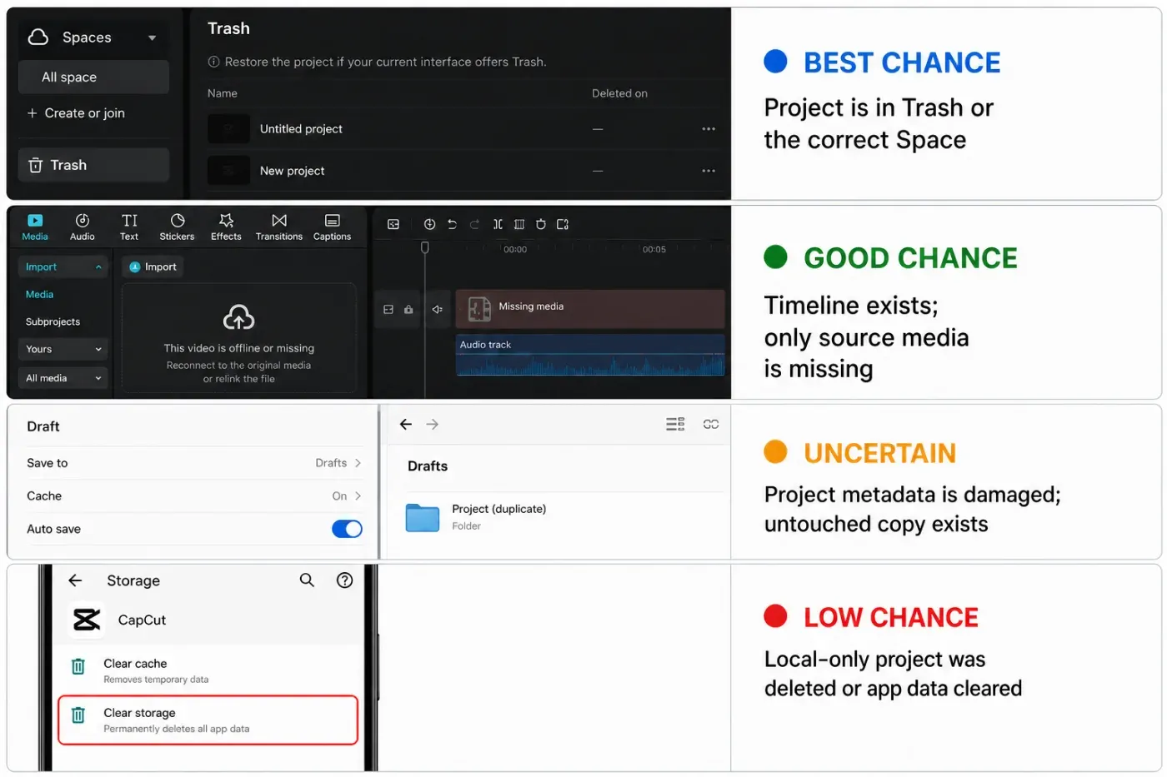Click the back arrow on the Storage screen
The width and height of the screenshot is (1167, 777).
(x=75, y=580)
